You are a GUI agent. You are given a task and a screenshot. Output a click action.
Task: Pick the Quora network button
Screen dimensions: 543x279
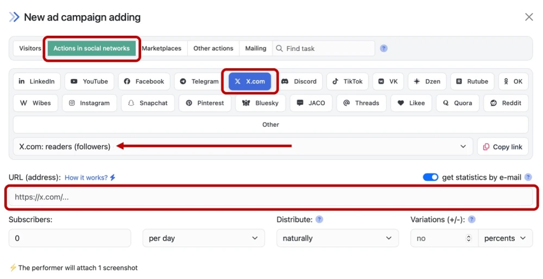click(x=457, y=103)
